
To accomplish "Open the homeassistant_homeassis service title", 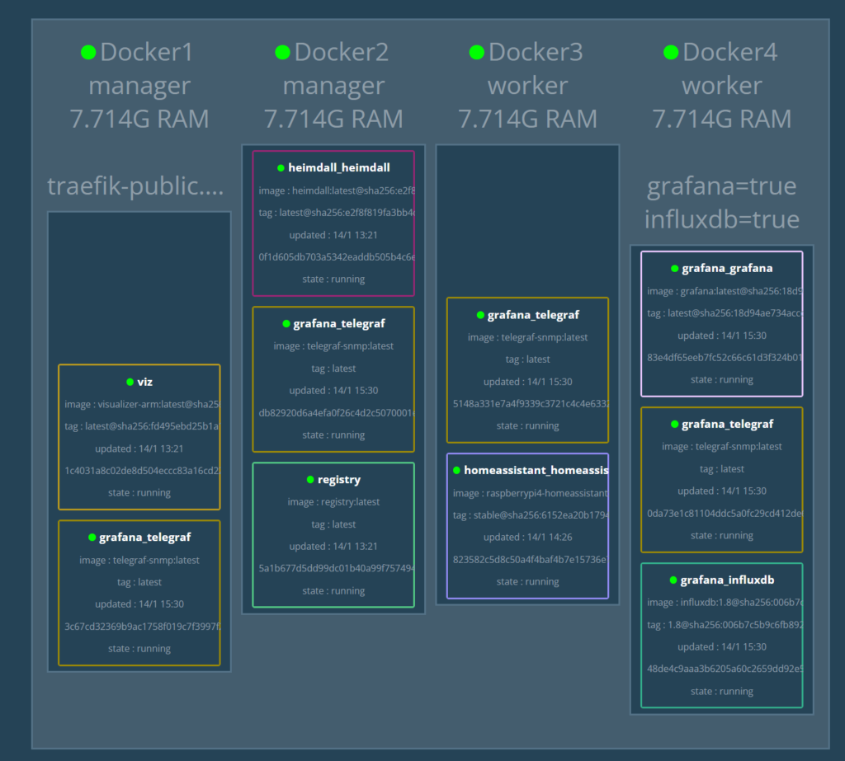I will tap(536, 470).
